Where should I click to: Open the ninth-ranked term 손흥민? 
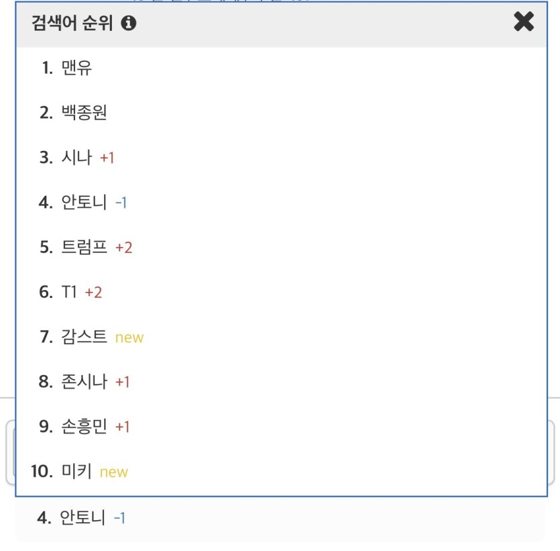pos(84,426)
